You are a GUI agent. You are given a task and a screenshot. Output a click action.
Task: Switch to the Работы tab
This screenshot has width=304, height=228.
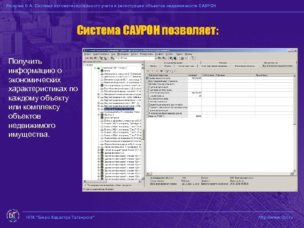223,63
